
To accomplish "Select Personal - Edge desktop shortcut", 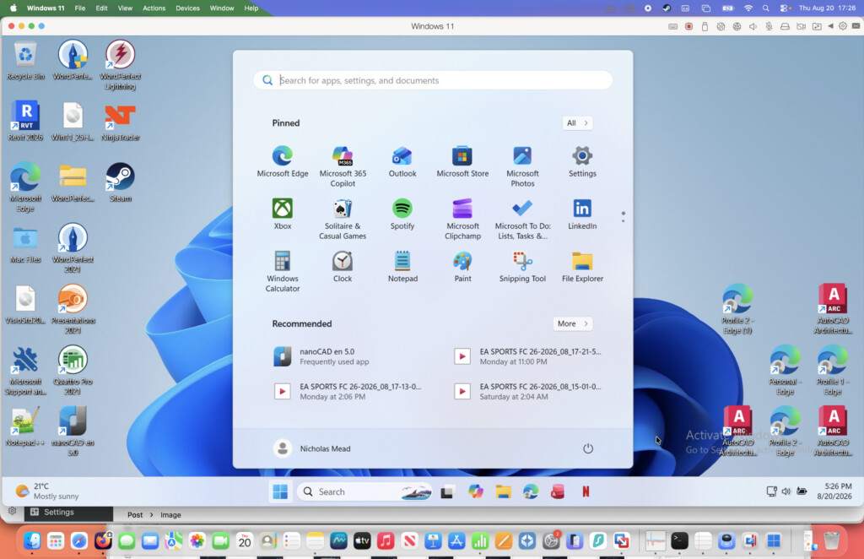I will [x=786, y=371].
